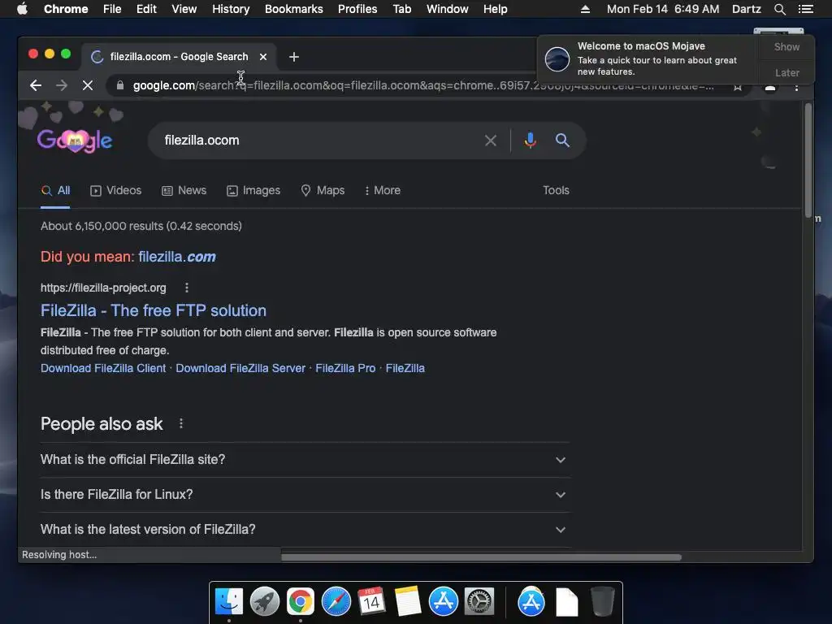Viewport: 832px width, 624px height.
Task: Switch to the Videos tab
Action: (115, 190)
